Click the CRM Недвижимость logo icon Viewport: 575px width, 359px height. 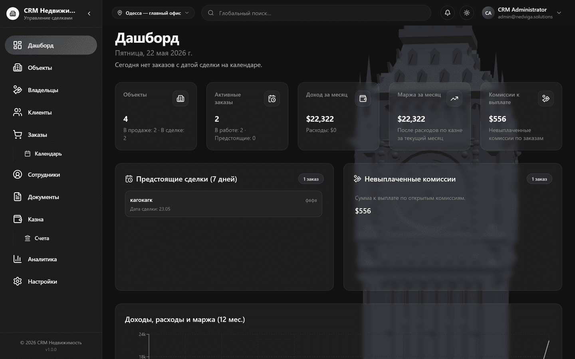click(x=13, y=14)
